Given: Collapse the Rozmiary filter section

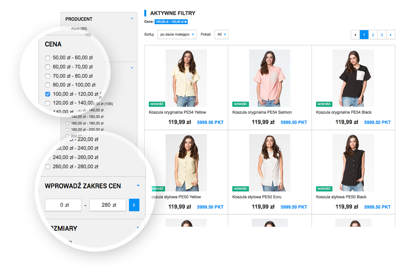Looking at the screenshot, I should click(x=138, y=228).
